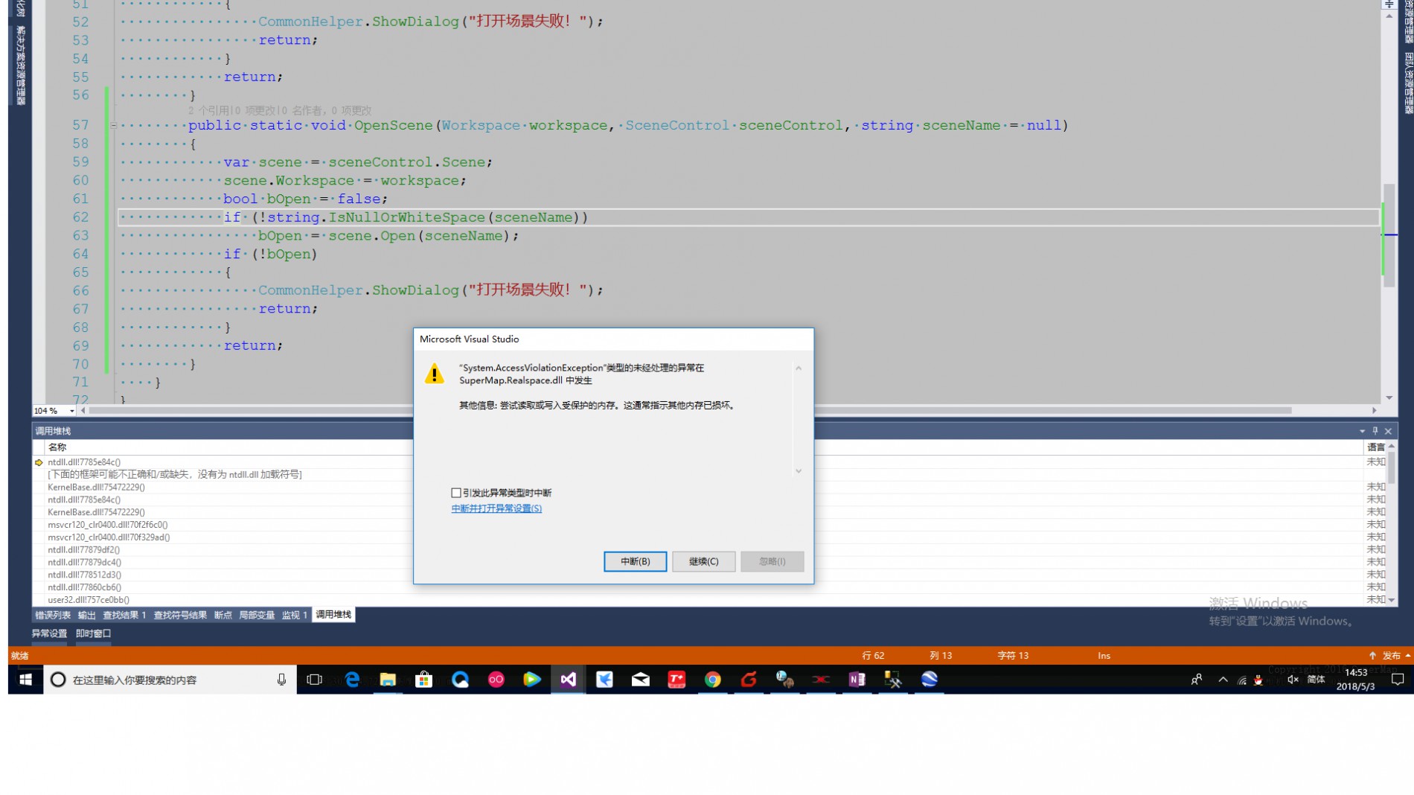Switch to the 局部变量 tab

[257, 615]
